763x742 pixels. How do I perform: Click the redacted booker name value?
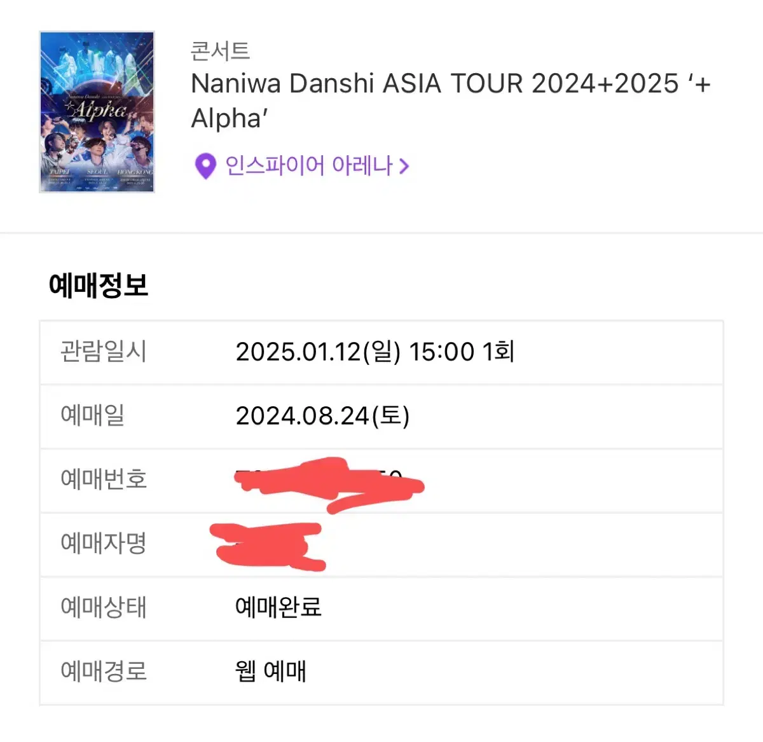(x=268, y=546)
